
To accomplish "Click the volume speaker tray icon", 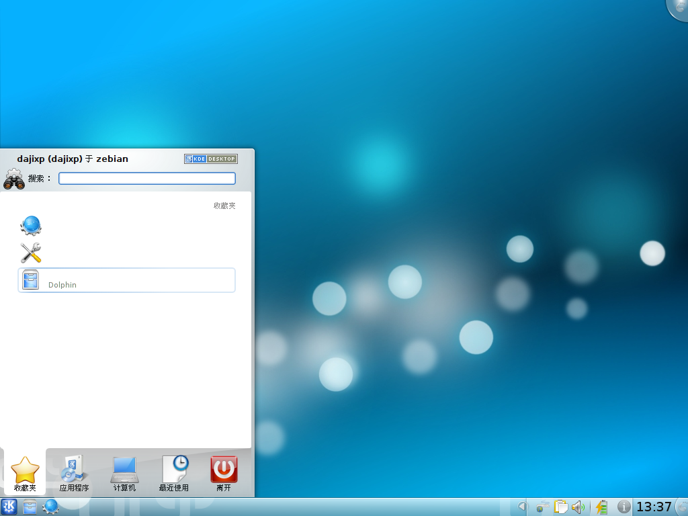I will [x=578, y=507].
